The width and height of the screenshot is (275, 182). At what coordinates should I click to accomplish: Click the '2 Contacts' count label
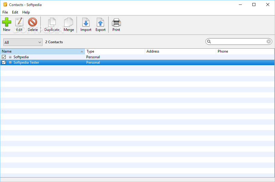point(54,42)
